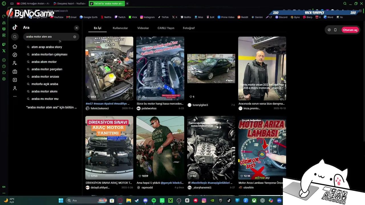Open File Explorer from the taskbar
365x205 pixels.
pyautogui.click(x=129, y=200)
